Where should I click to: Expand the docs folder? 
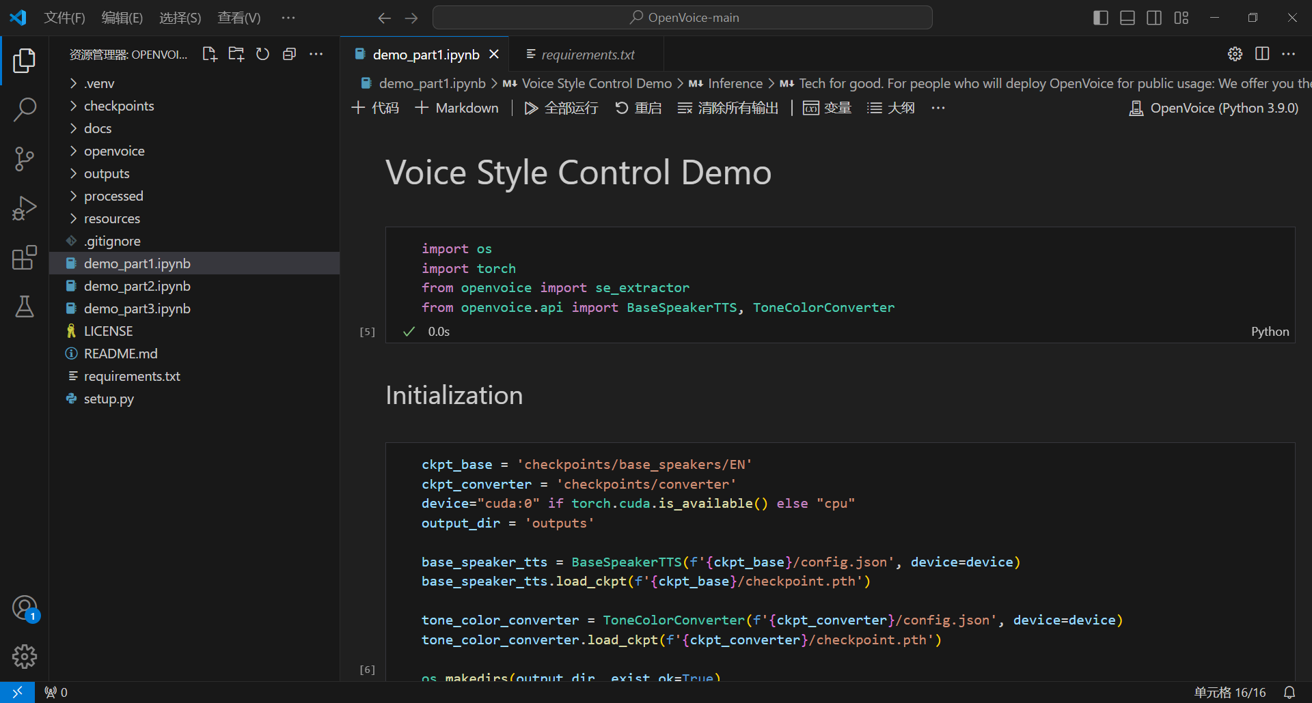[194, 128]
